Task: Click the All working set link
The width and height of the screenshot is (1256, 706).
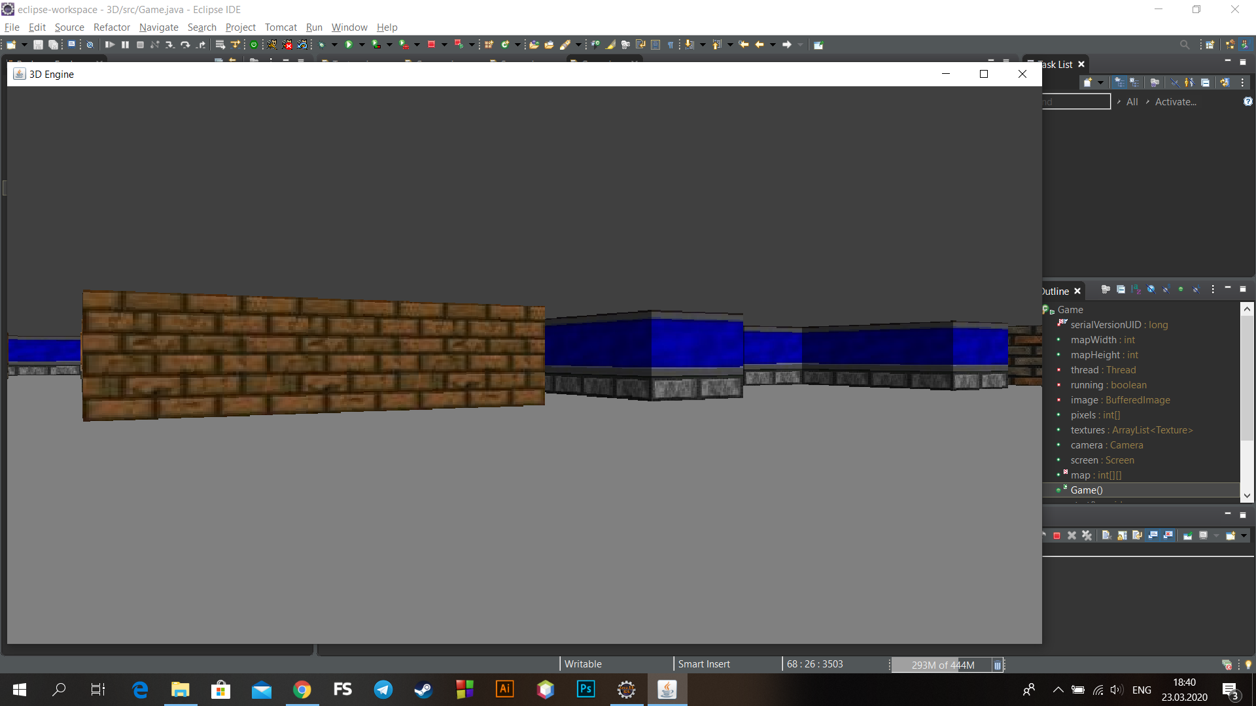Action: coord(1132,102)
